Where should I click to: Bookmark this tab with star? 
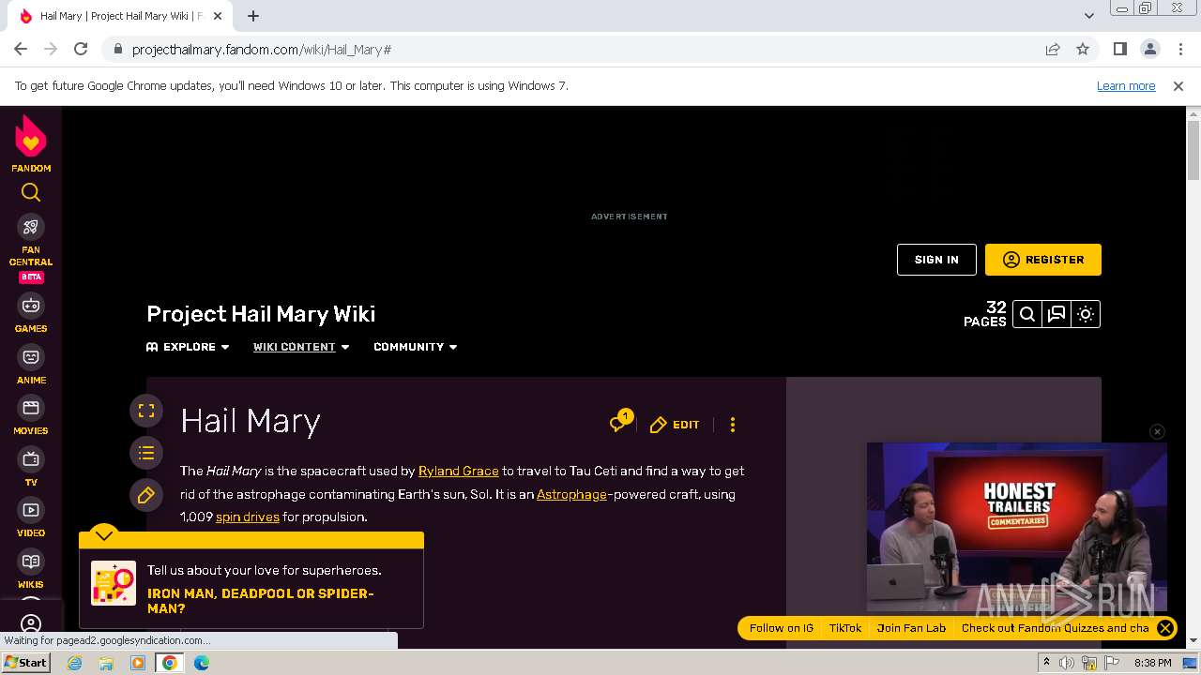coord(1083,49)
